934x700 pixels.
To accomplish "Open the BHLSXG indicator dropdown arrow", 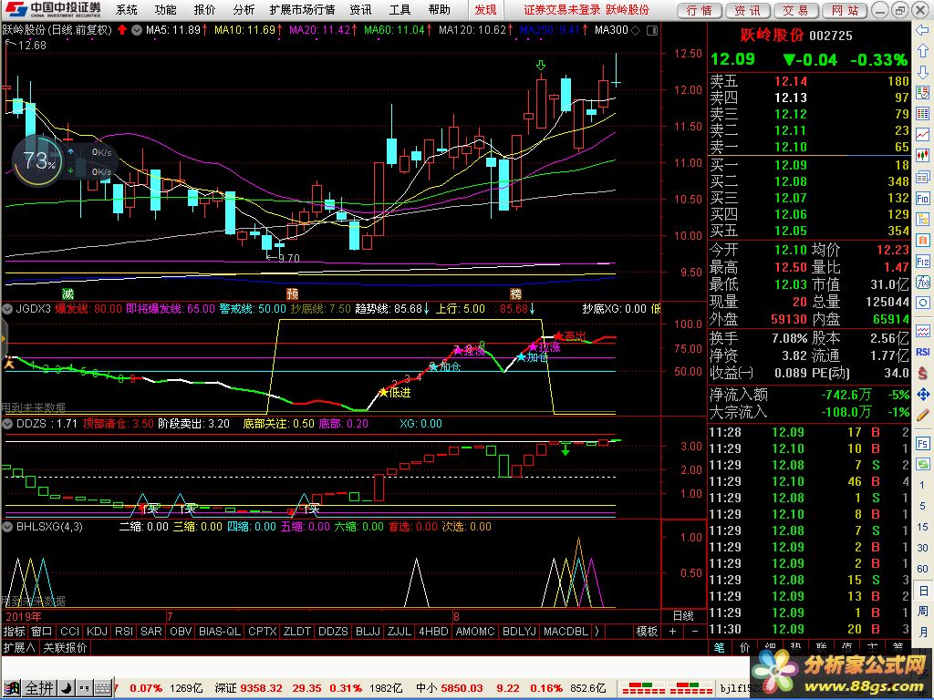I will pyautogui.click(x=7, y=527).
